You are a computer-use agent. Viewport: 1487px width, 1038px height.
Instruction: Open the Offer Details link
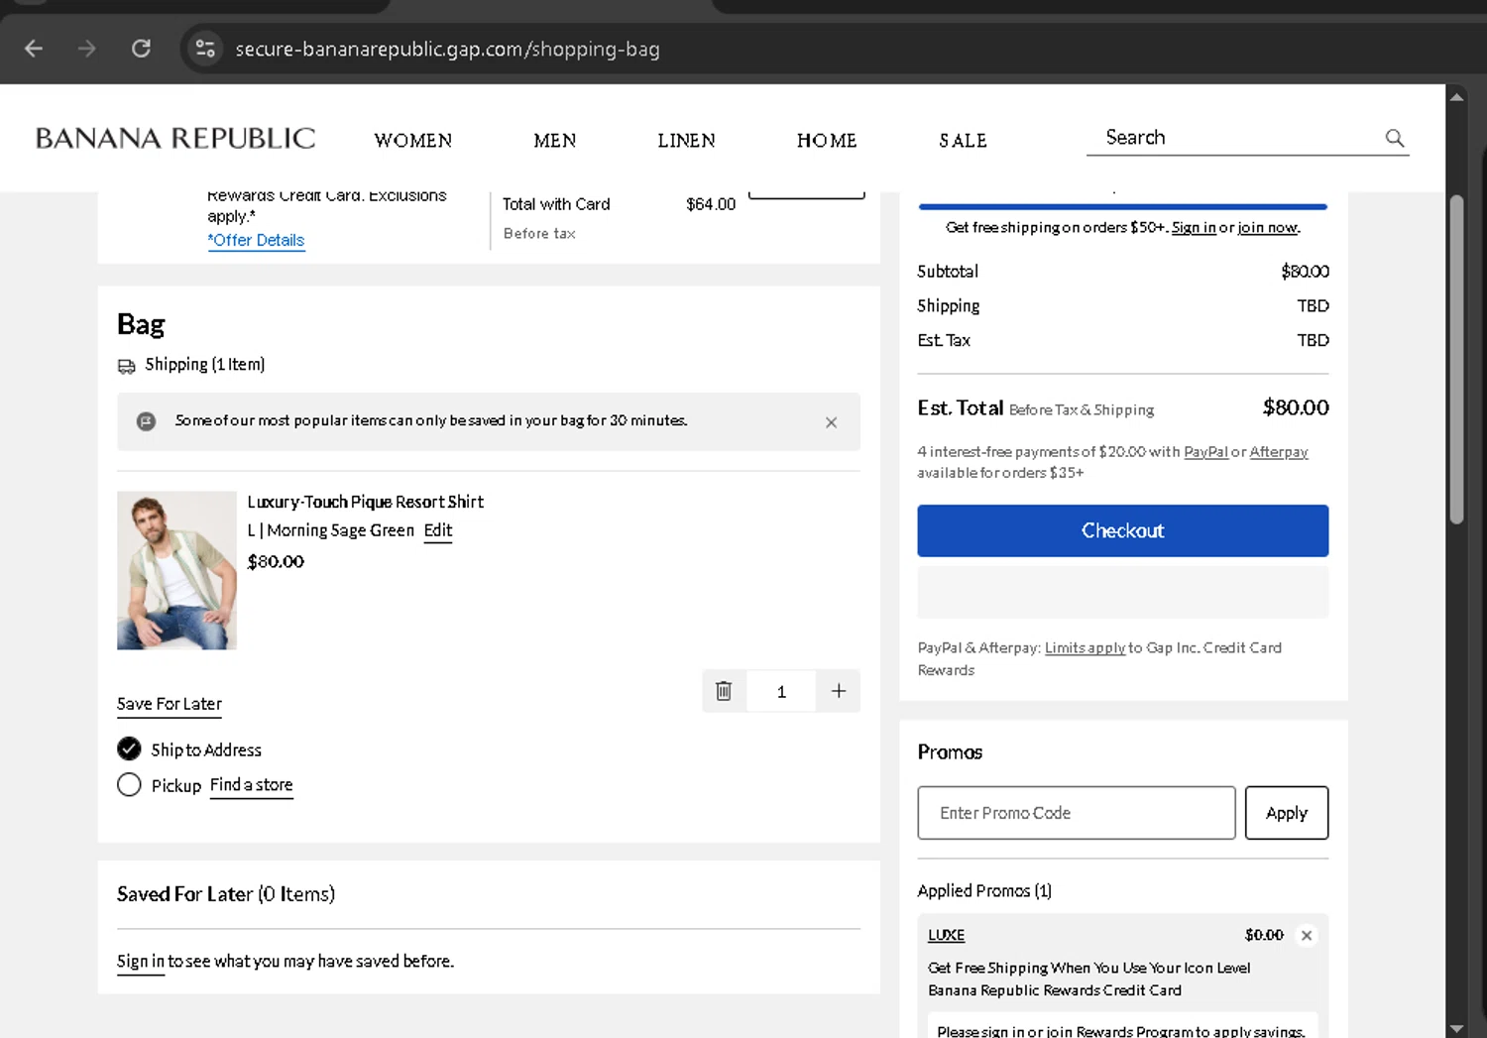[x=256, y=240]
